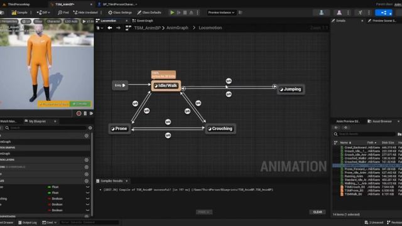The width and height of the screenshot is (402, 226).
Task: Click the frame skip button in toolbar
Action: pos(178,13)
